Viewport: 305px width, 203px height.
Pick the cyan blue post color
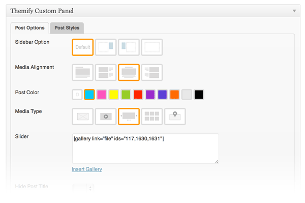(89, 95)
